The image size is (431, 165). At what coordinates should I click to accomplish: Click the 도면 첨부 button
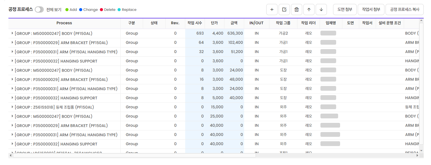pyautogui.click(x=345, y=9)
